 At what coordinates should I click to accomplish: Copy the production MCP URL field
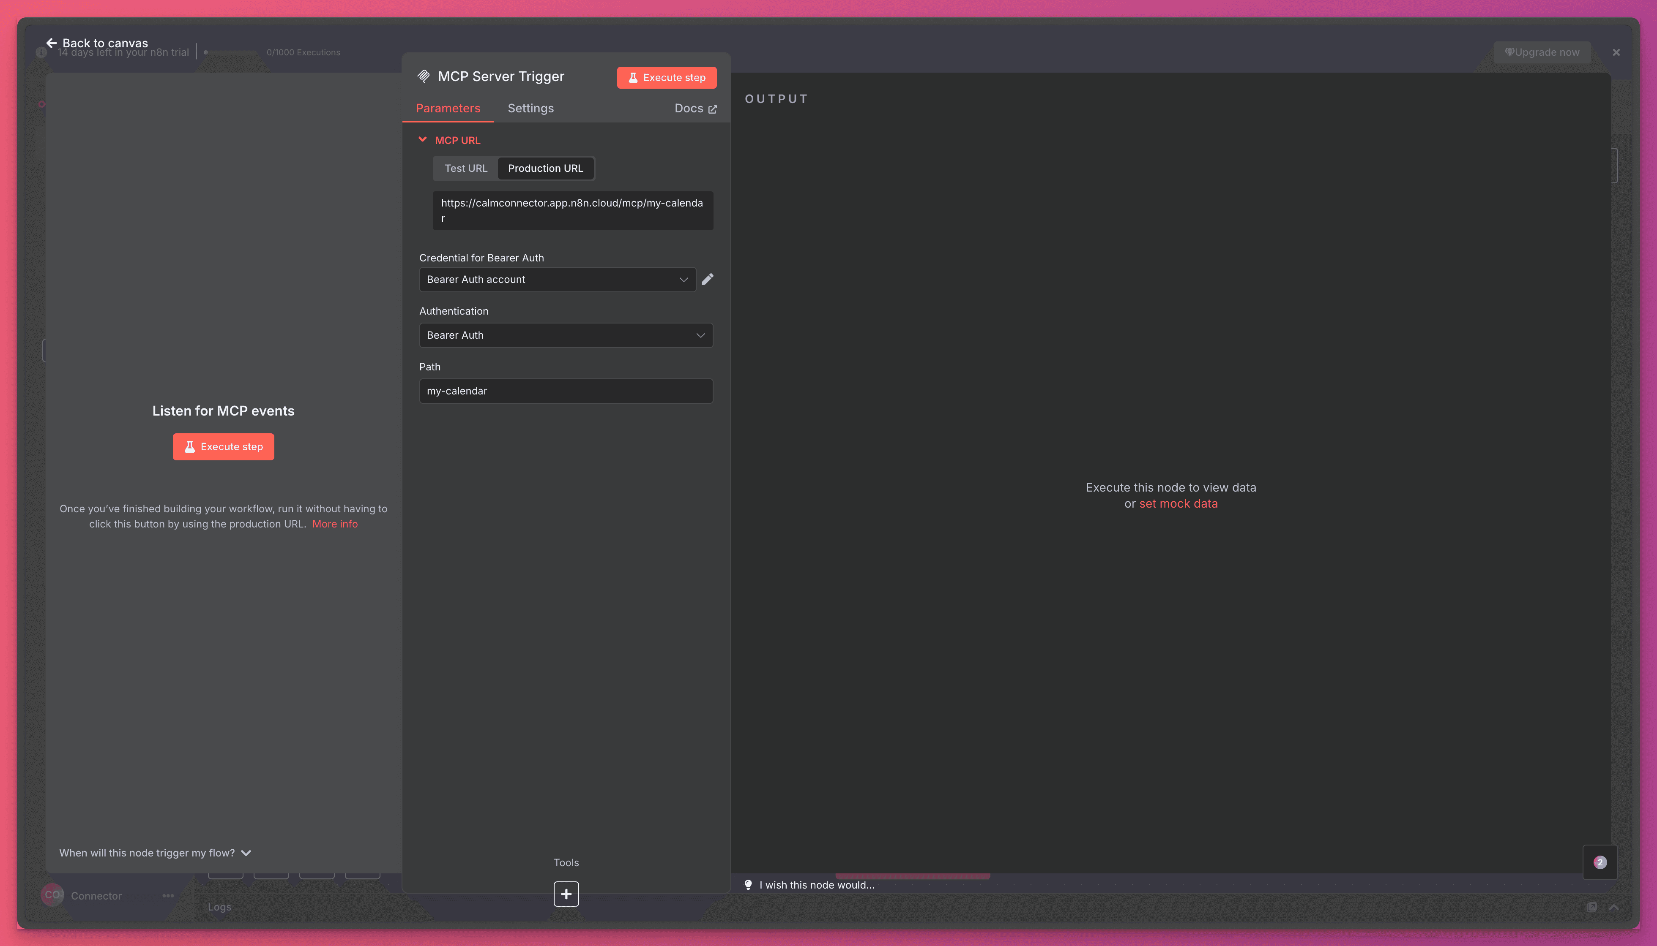tap(572, 210)
